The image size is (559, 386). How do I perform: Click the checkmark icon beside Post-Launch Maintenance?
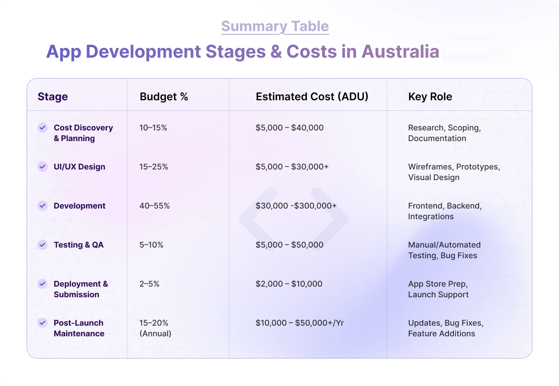point(42,323)
